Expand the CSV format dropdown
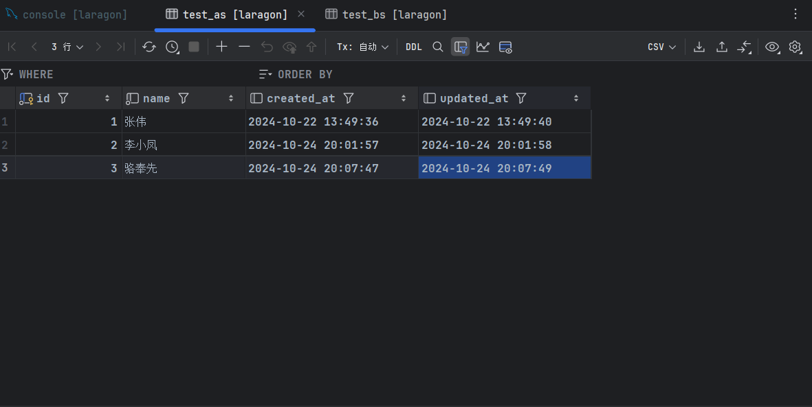 click(x=661, y=47)
